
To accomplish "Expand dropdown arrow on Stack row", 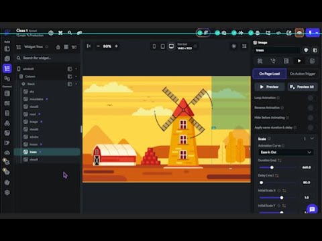I will [76, 84].
